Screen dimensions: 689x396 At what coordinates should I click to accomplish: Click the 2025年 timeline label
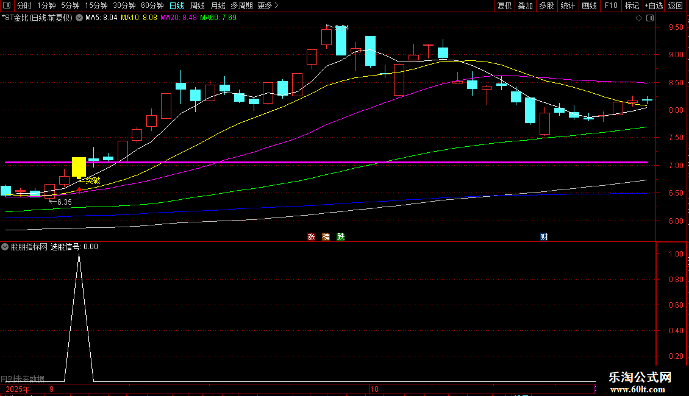click(18, 389)
